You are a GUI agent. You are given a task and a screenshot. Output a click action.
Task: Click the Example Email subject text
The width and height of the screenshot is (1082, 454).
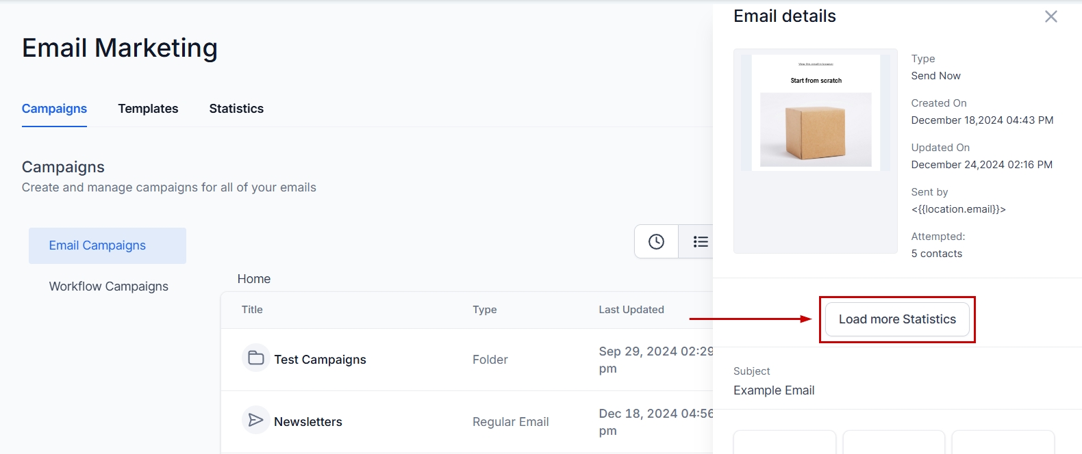pyautogui.click(x=774, y=390)
